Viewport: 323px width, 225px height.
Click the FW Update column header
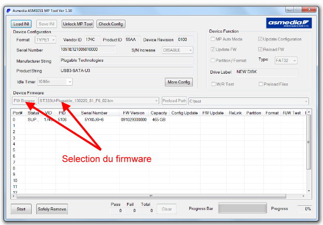click(213, 113)
